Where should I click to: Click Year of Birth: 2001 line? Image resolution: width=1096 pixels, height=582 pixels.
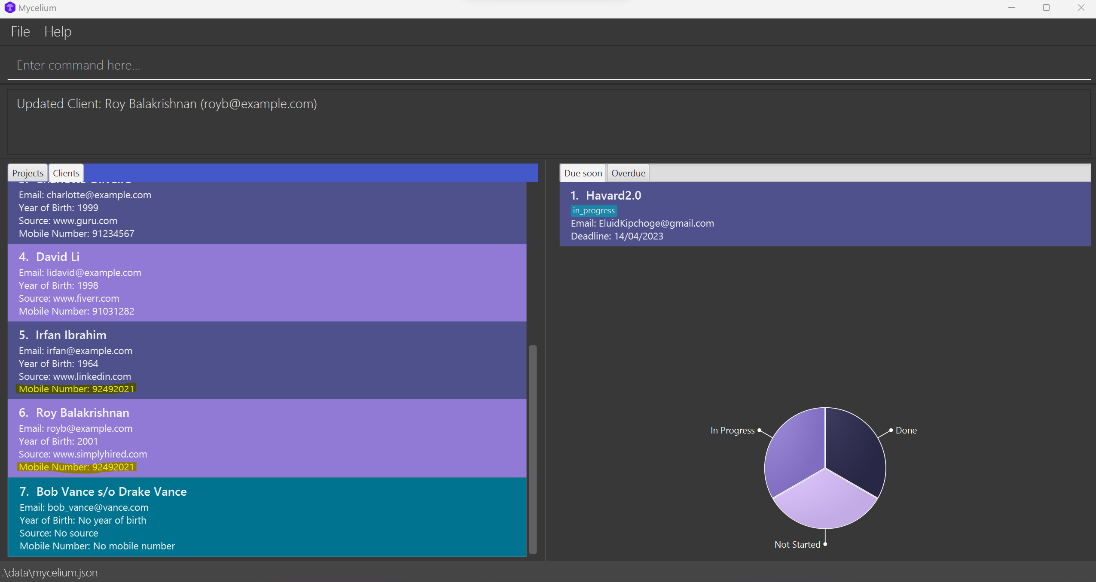point(58,441)
